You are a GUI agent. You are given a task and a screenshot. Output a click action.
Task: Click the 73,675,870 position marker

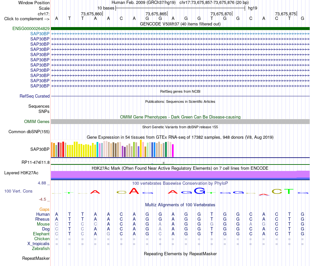pos(221,14)
